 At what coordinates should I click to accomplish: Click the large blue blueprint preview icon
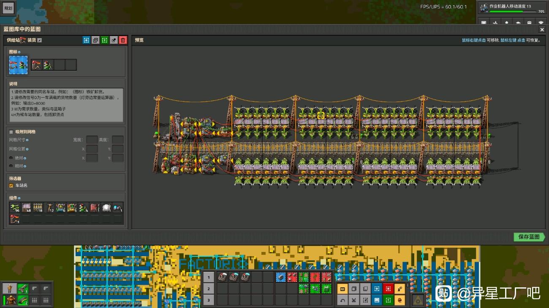pyautogui.click(x=18, y=65)
